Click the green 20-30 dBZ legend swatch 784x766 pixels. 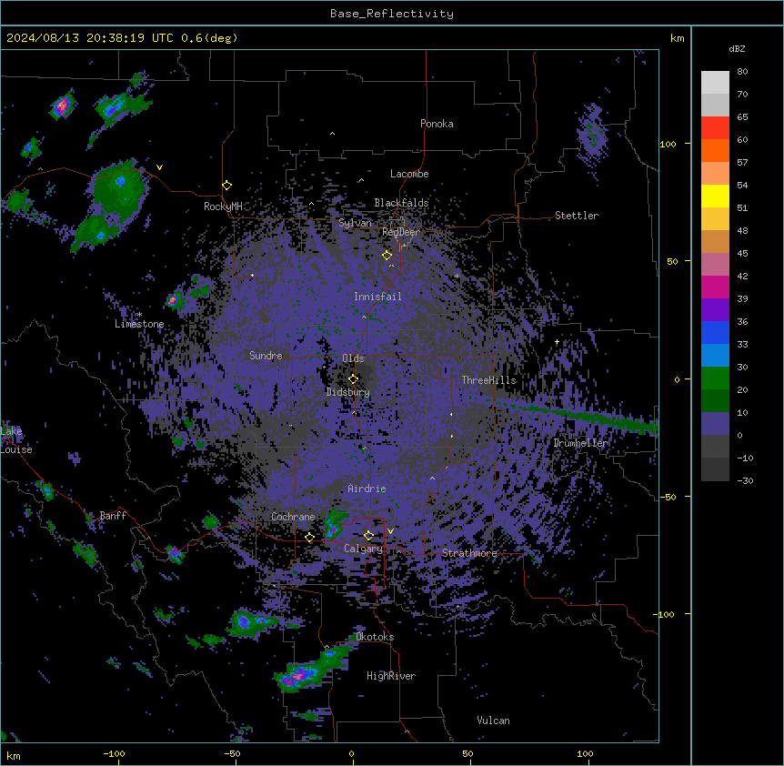[715, 378]
